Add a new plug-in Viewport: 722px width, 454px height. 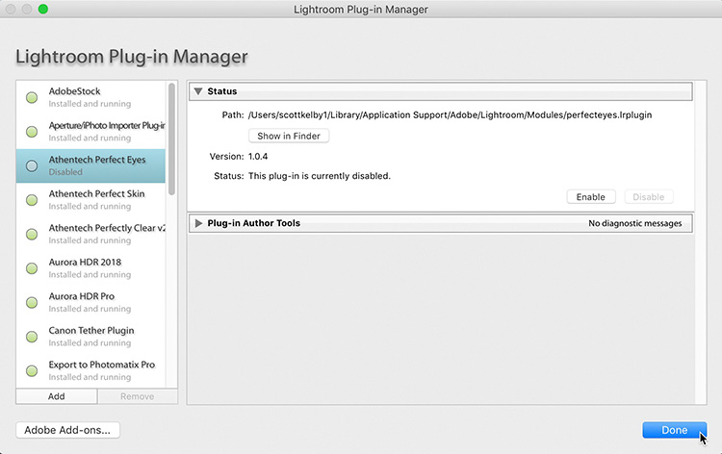57,396
